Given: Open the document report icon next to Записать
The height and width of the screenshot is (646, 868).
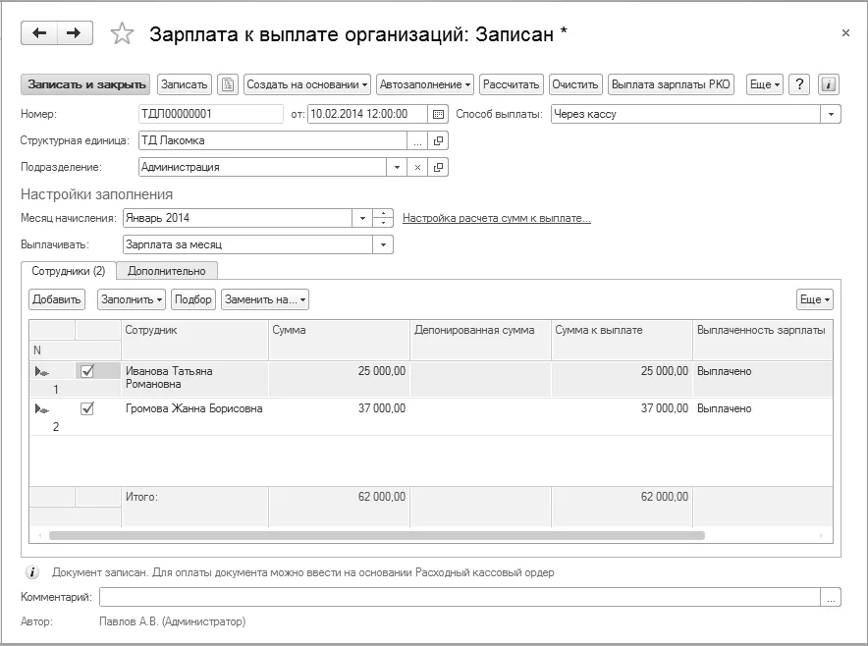Looking at the screenshot, I should click(x=228, y=84).
